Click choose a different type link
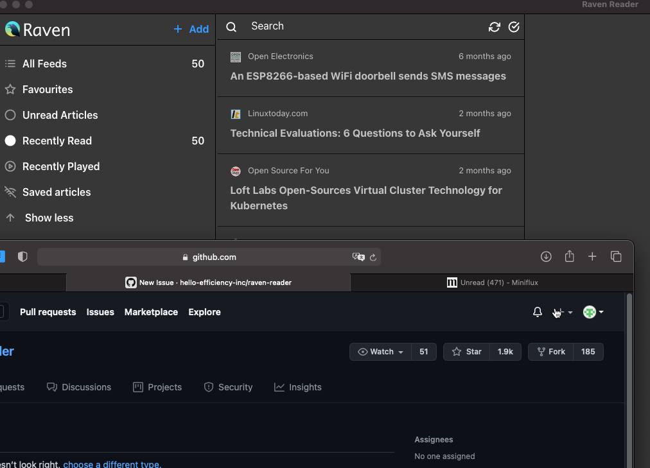Image resolution: width=650 pixels, height=468 pixels. (111, 464)
